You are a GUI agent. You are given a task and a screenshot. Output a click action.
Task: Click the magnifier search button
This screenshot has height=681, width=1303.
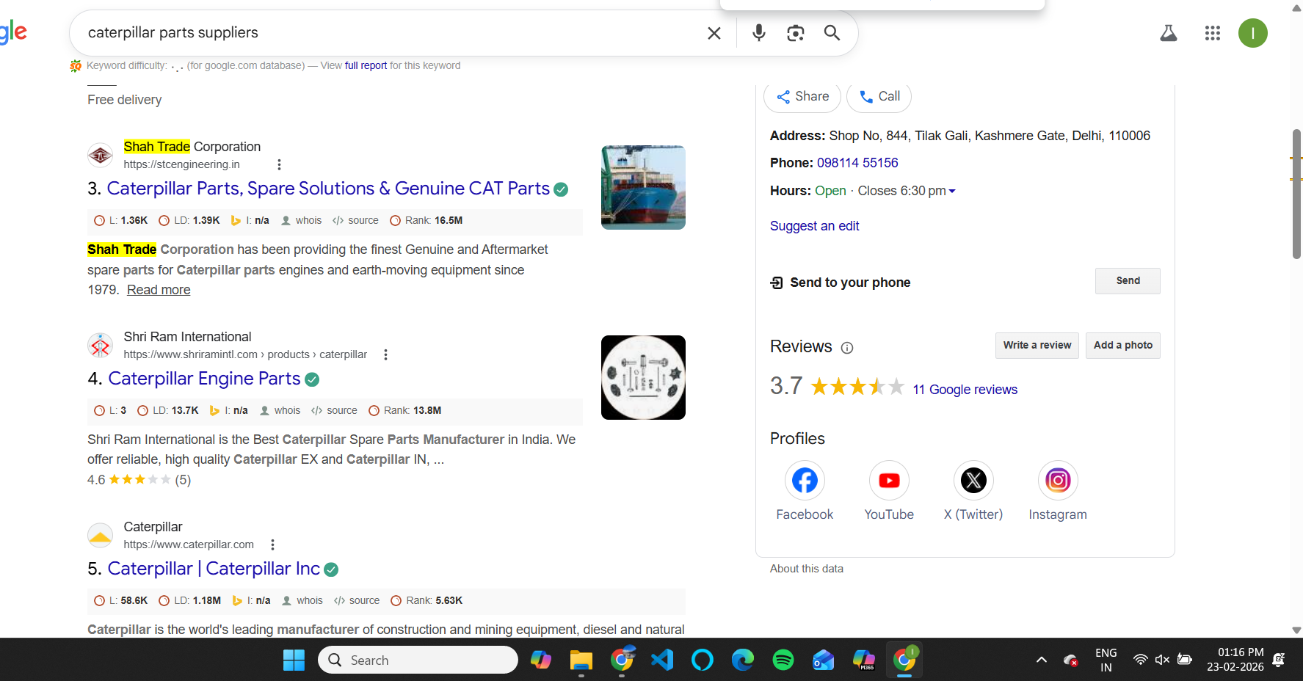[x=832, y=33]
